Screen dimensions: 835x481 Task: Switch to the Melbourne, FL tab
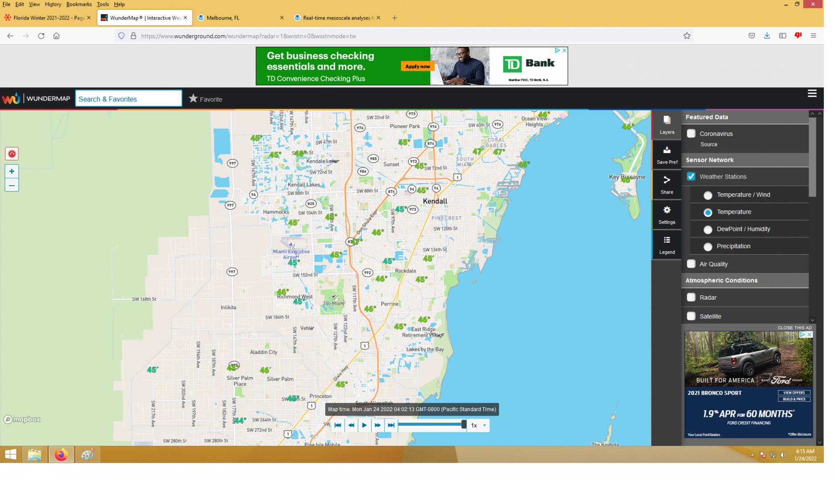(241, 18)
